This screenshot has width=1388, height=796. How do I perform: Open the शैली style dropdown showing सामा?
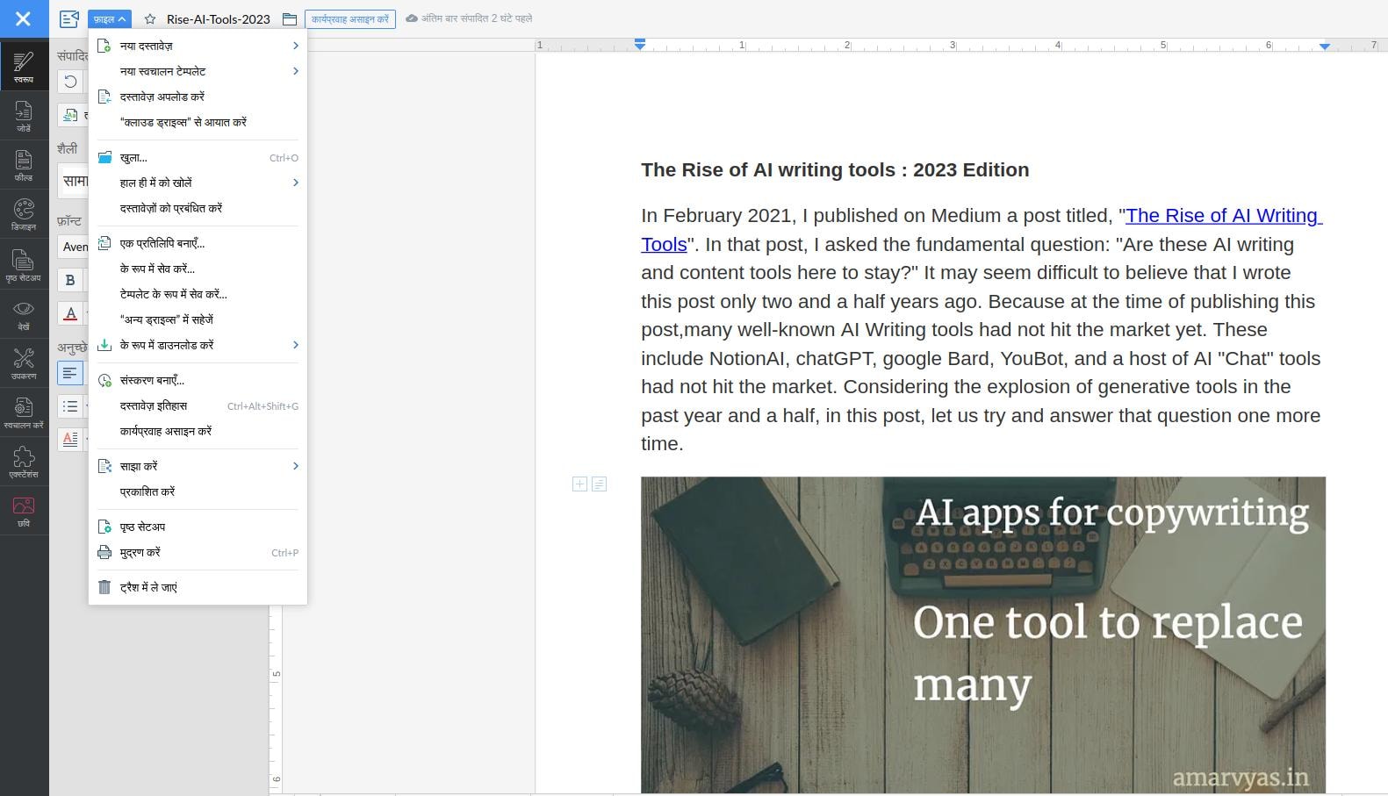[74, 181]
